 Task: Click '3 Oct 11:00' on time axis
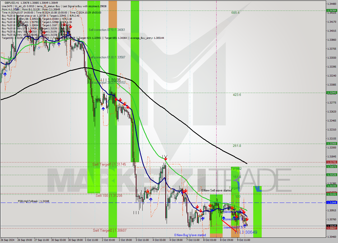(143, 240)
